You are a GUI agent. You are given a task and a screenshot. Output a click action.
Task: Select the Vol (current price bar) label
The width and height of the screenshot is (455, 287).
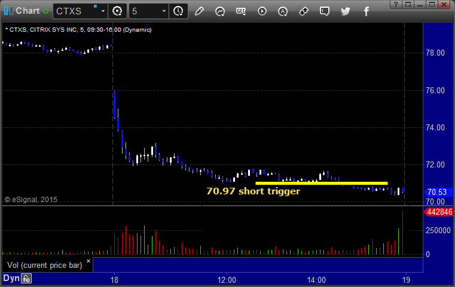click(x=44, y=265)
